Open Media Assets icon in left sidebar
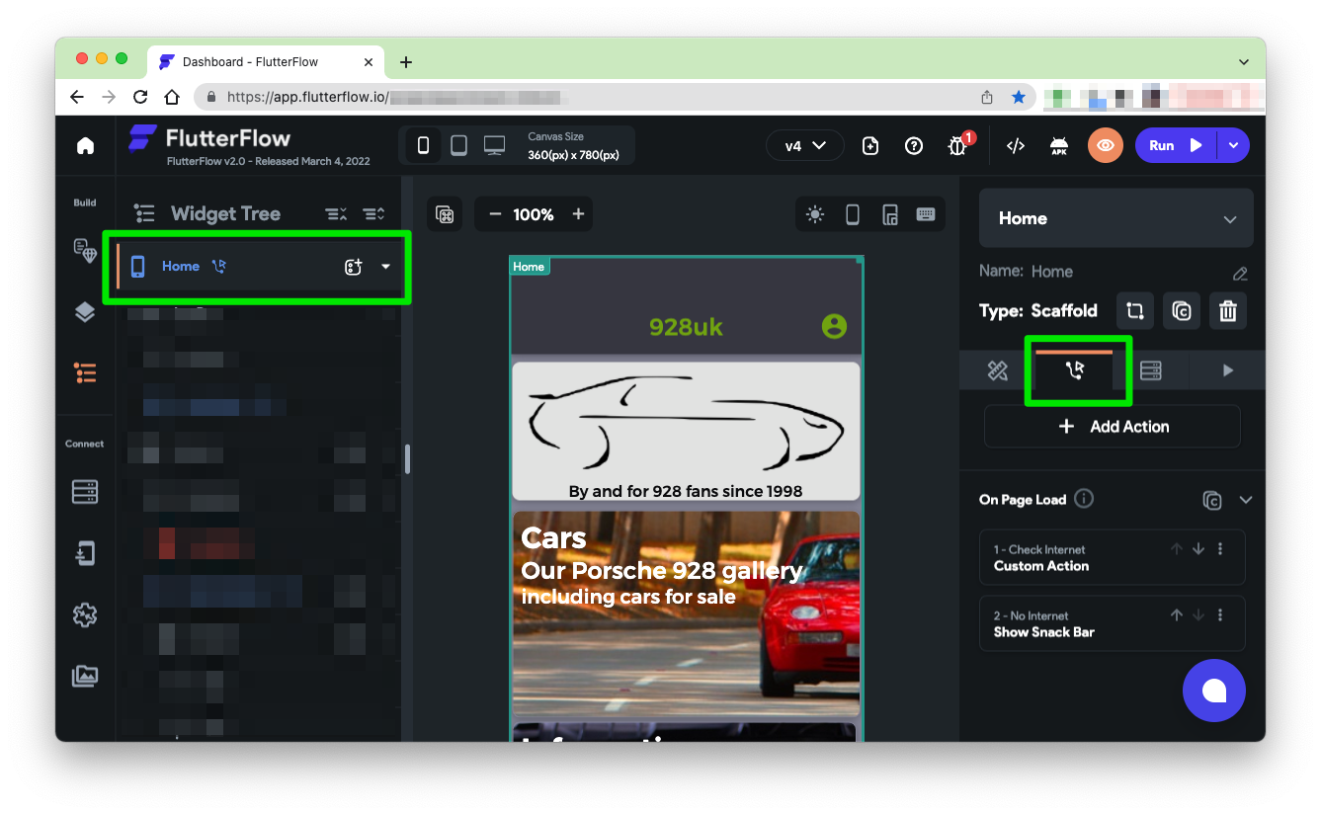Screen dimensions: 1321x815 point(85,676)
